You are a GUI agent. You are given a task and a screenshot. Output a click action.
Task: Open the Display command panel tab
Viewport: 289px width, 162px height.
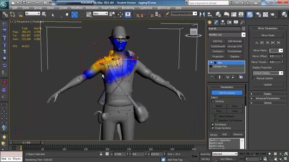coord(236,22)
